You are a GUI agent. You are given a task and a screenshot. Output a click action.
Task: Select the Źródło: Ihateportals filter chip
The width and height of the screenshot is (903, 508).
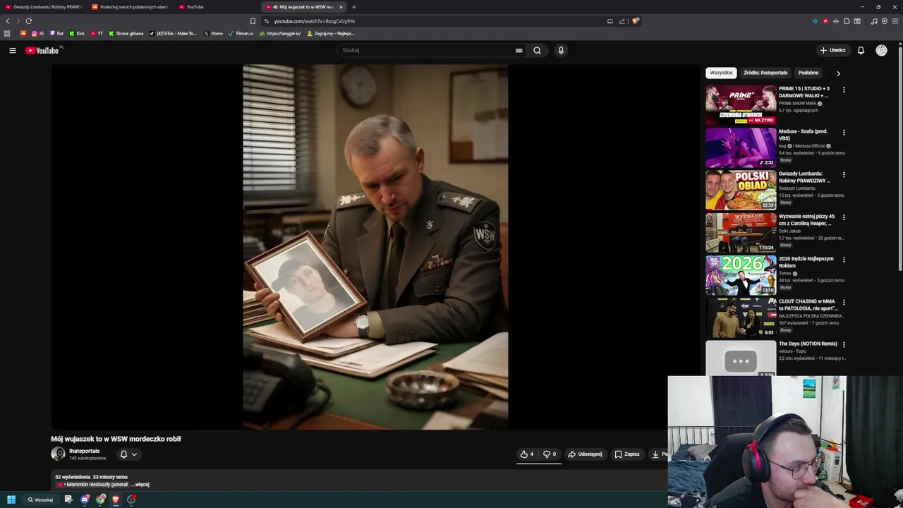click(x=765, y=73)
